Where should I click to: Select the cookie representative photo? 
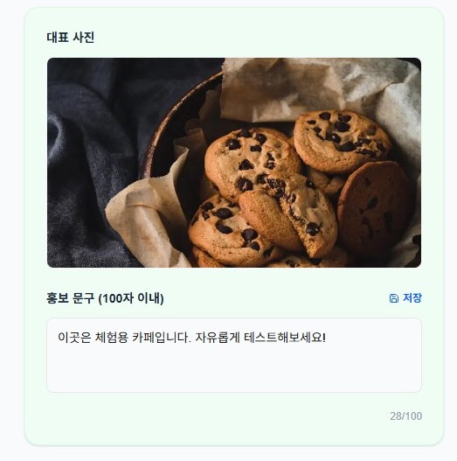point(234,163)
